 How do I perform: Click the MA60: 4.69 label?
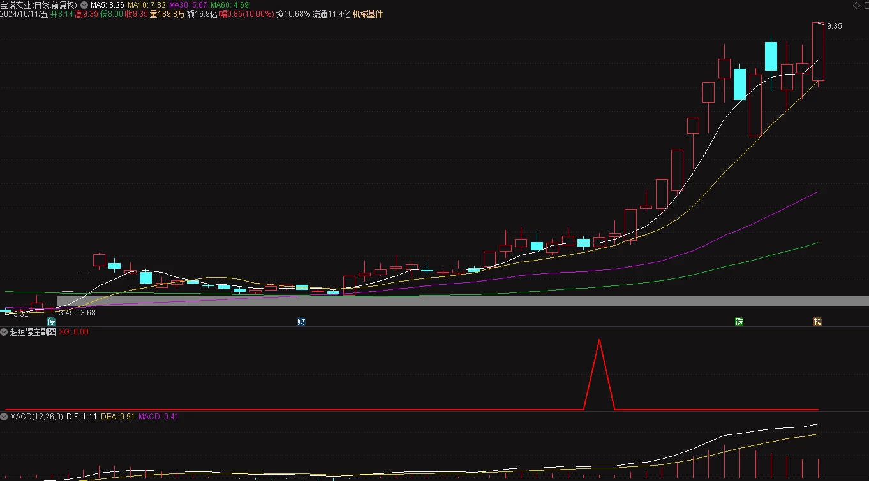(x=229, y=4)
